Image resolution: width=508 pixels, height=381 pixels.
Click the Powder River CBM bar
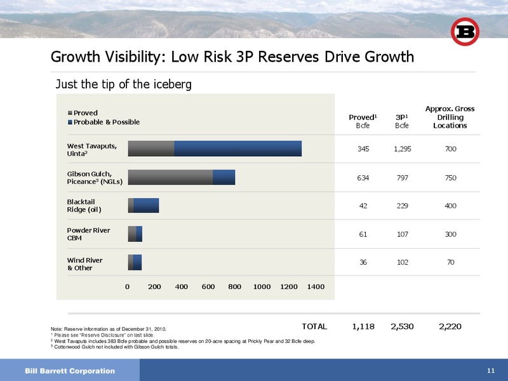[135, 234]
